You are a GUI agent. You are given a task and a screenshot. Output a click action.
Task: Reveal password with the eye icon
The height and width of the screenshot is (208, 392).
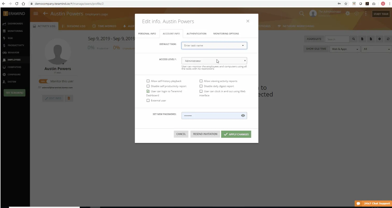point(243,116)
